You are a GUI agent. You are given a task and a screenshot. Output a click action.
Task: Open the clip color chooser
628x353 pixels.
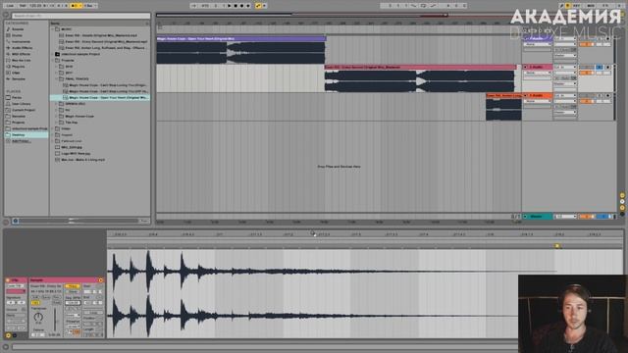16,292
